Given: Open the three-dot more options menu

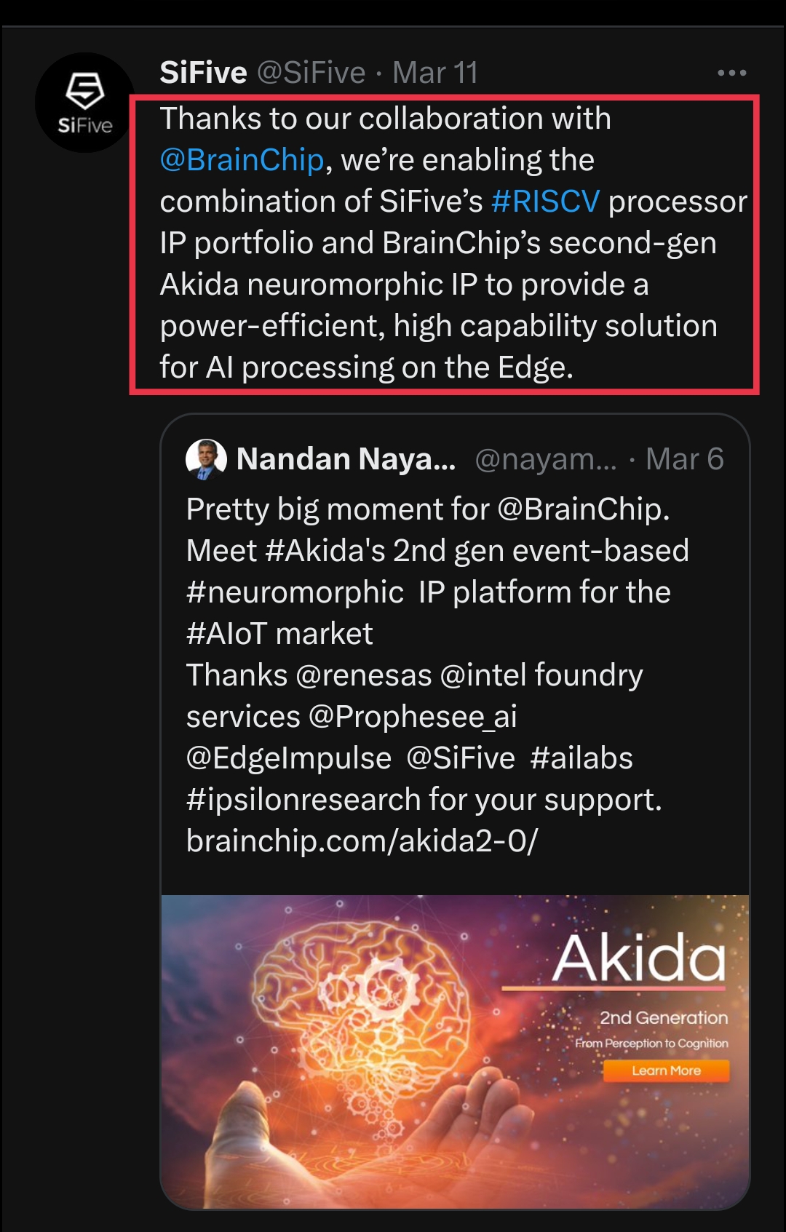Looking at the screenshot, I should pos(731,73).
